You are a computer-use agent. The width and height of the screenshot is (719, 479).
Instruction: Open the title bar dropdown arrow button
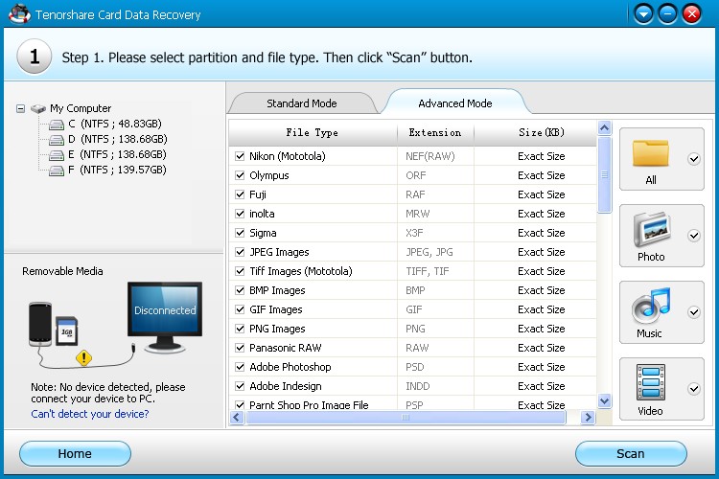644,13
